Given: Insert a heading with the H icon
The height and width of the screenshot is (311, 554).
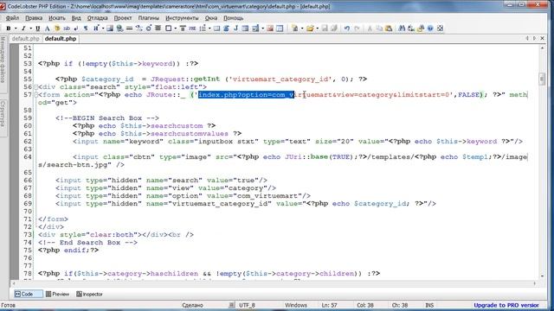Looking at the screenshot, I should [95, 29].
